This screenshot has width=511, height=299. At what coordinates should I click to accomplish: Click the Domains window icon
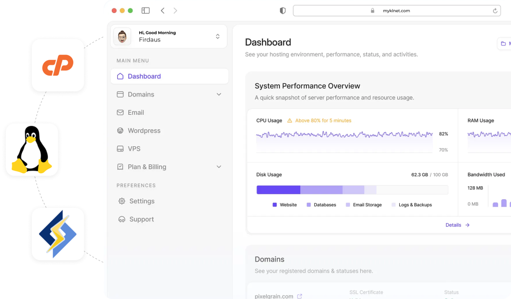tap(120, 94)
